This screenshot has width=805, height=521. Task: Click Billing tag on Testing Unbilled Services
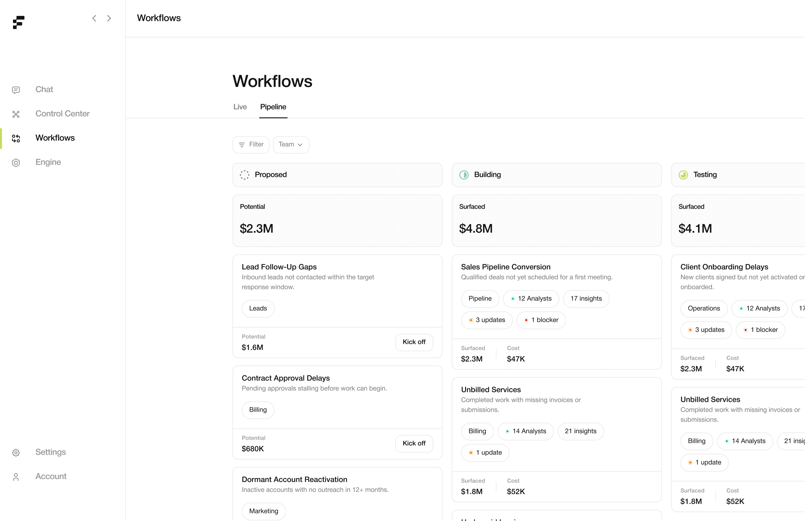(697, 441)
